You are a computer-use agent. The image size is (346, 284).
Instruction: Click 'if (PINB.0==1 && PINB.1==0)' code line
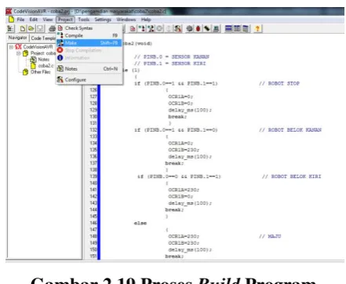(x=176, y=130)
